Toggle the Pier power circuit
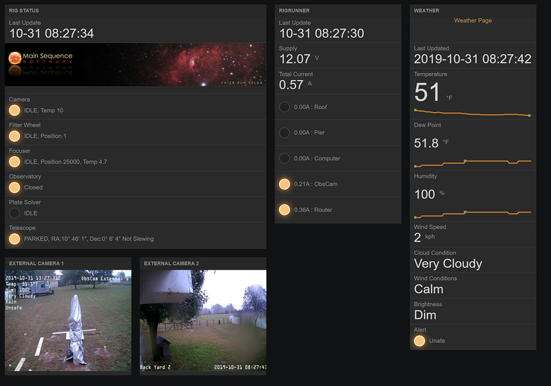 coord(284,133)
